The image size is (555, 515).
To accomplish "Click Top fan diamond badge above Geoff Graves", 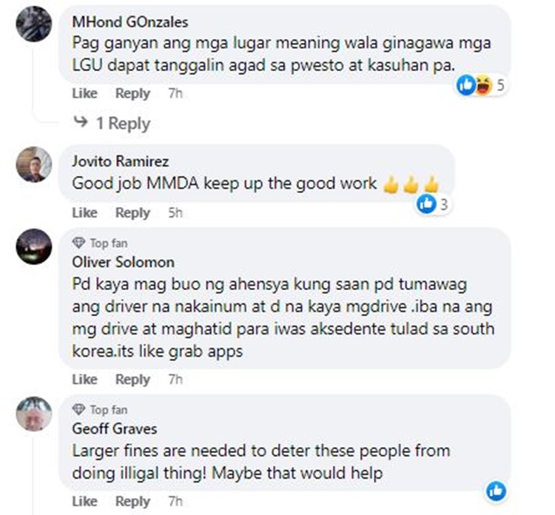I will point(78,409).
